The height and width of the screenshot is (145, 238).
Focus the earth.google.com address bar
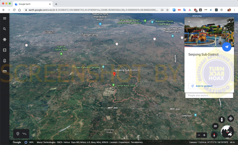pos(93,10)
